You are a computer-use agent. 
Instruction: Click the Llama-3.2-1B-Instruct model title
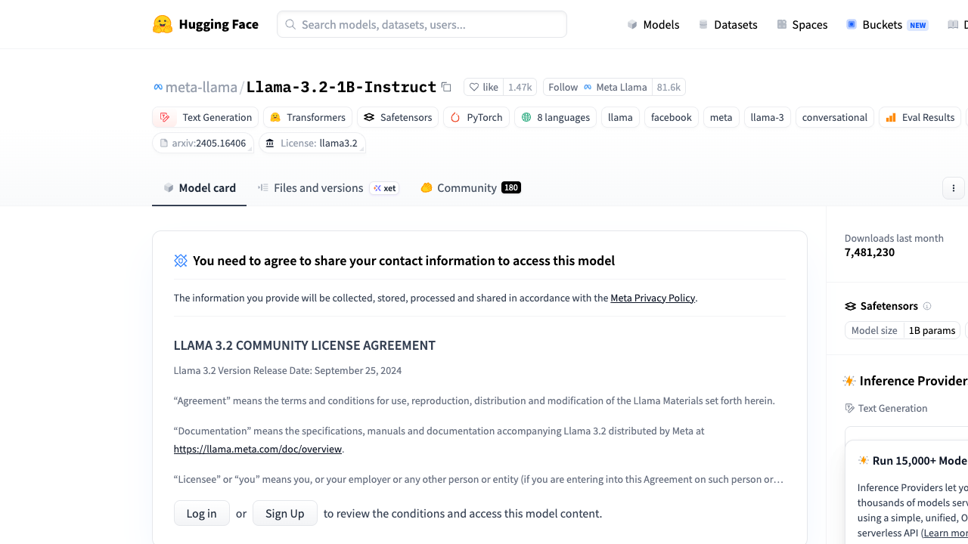[x=341, y=87]
